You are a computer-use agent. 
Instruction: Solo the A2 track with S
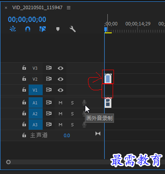click(72, 114)
